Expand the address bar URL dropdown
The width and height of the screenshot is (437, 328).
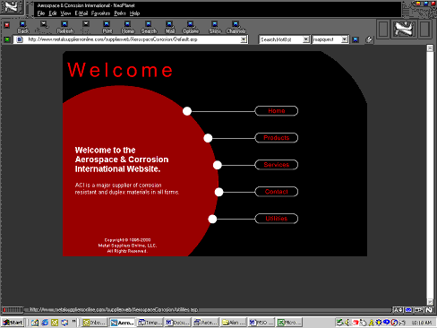[244, 39]
